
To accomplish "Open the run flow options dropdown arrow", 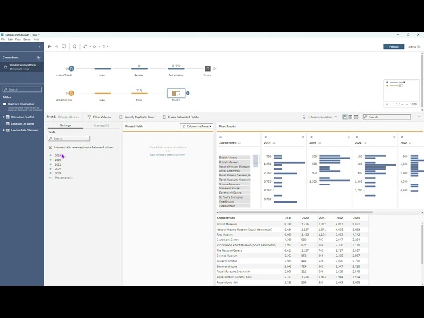I will point(99,46).
